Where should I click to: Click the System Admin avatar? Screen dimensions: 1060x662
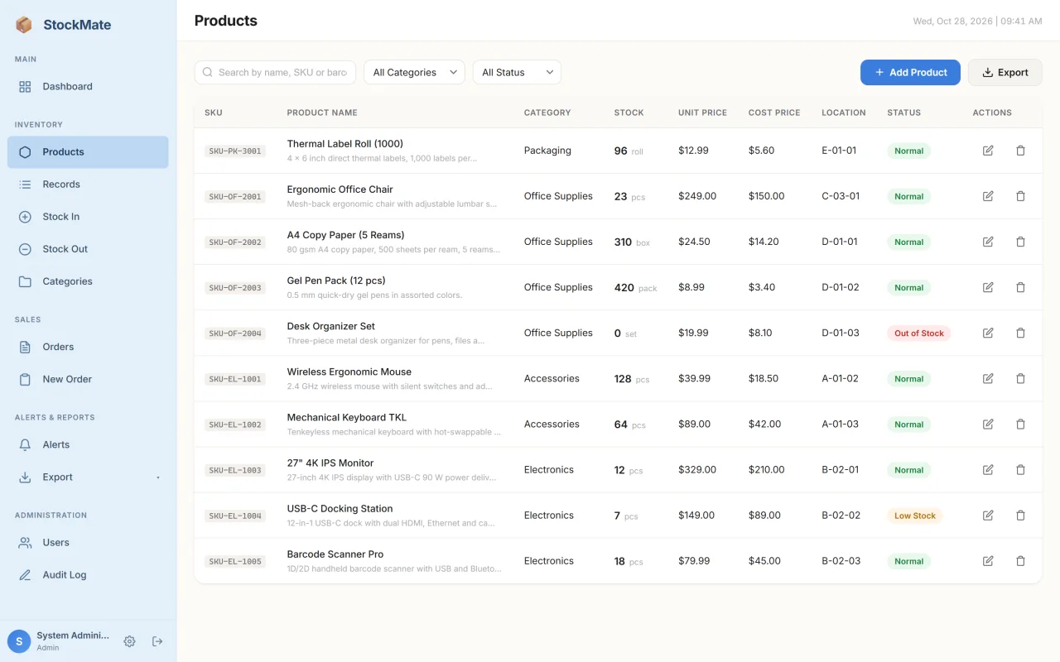coord(19,641)
